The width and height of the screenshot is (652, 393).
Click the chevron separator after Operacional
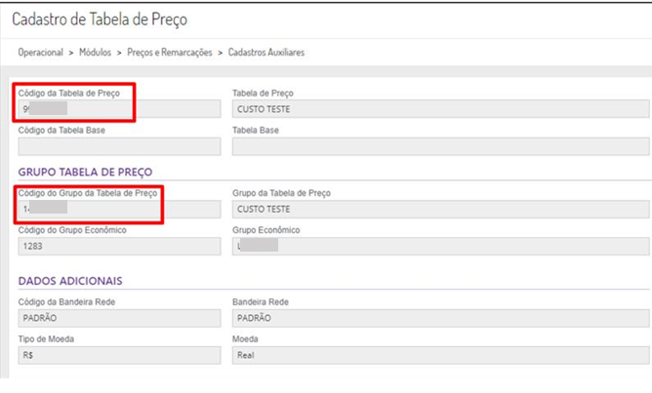pyautogui.click(x=71, y=53)
